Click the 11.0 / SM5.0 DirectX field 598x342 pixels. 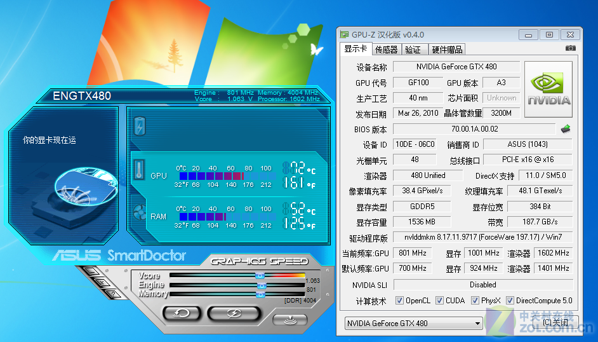tap(546, 175)
